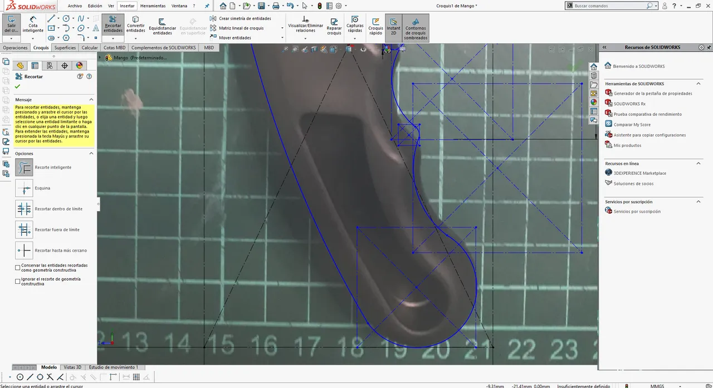Click Mover entidades tool

(231, 38)
